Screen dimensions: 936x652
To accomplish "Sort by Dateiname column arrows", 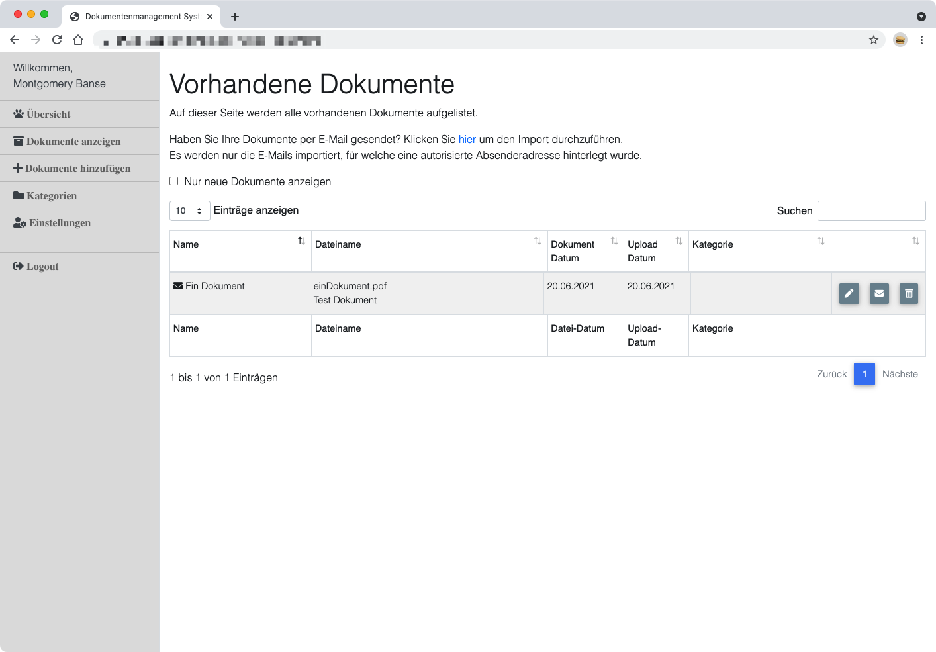I will click(x=538, y=241).
